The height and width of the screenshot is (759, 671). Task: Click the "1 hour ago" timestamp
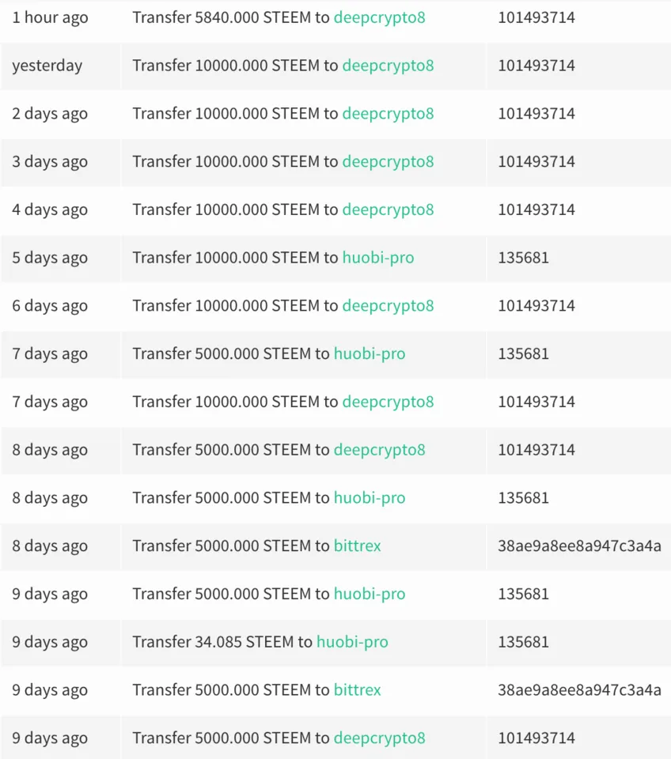click(x=50, y=17)
